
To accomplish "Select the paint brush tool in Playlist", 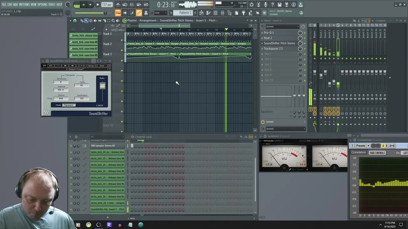I will pos(86,21).
